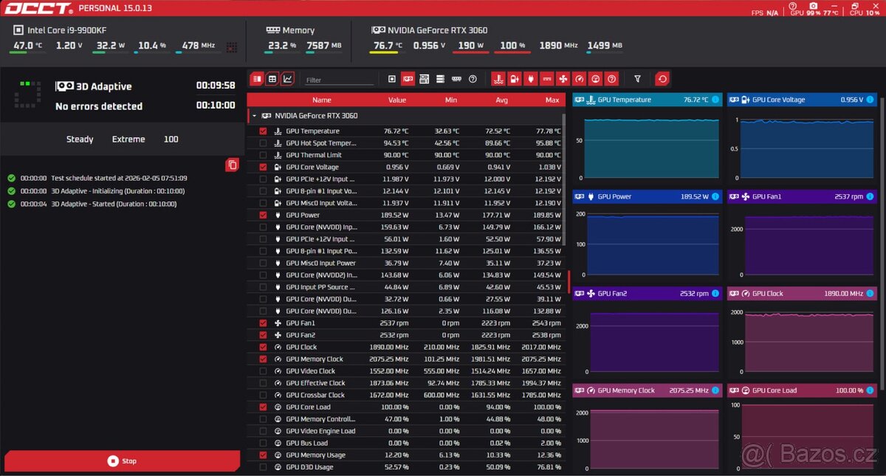Uncheck the GPU Memory Usage checkbox

click(x=263, y=455)
